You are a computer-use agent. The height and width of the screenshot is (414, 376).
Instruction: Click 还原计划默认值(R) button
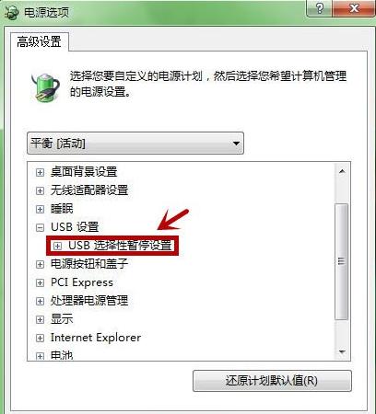tap(272, 381)
